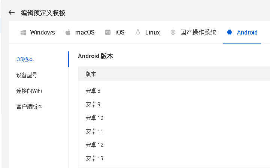Open the macOS tab
This screenshot has height=168, width=270.
click(85, 33)
